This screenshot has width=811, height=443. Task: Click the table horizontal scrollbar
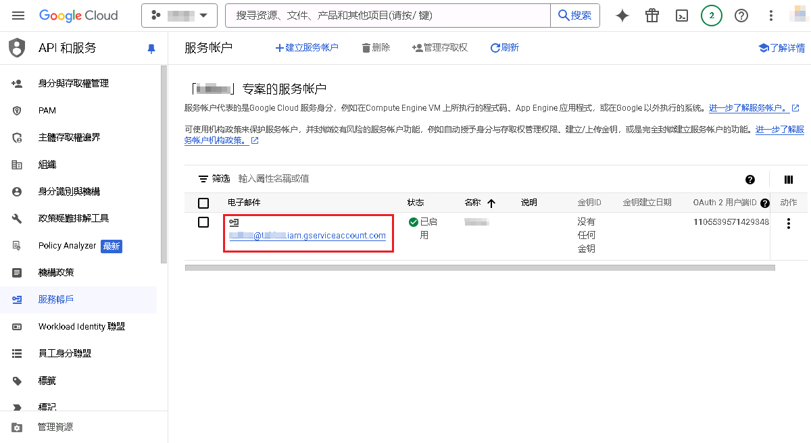480,267
